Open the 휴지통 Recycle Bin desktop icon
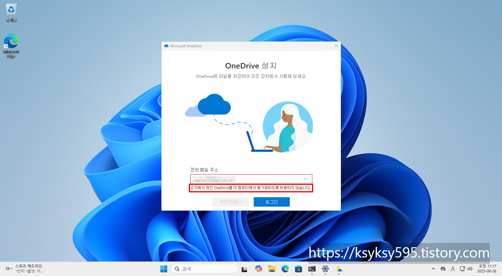The height and width of the screenshot is (276, 502). click(x=11, y=13)
